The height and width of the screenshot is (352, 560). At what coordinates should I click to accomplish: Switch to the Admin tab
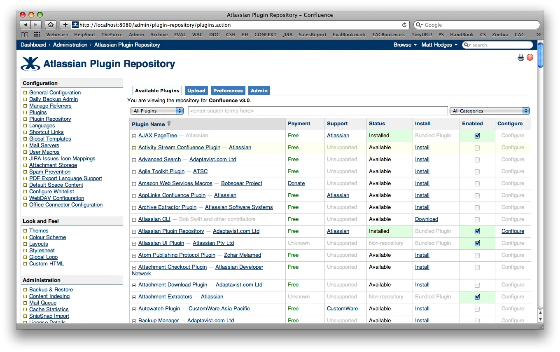tap(259, 91)
